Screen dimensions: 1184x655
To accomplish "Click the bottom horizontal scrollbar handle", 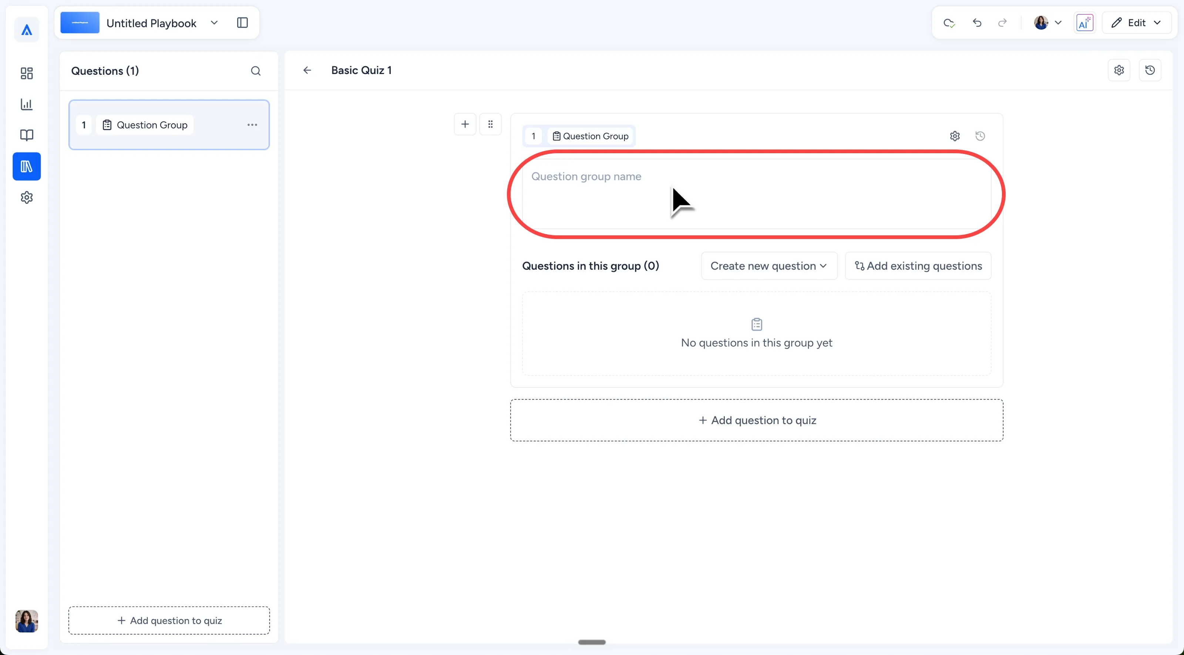I will [x=592, y=642].
